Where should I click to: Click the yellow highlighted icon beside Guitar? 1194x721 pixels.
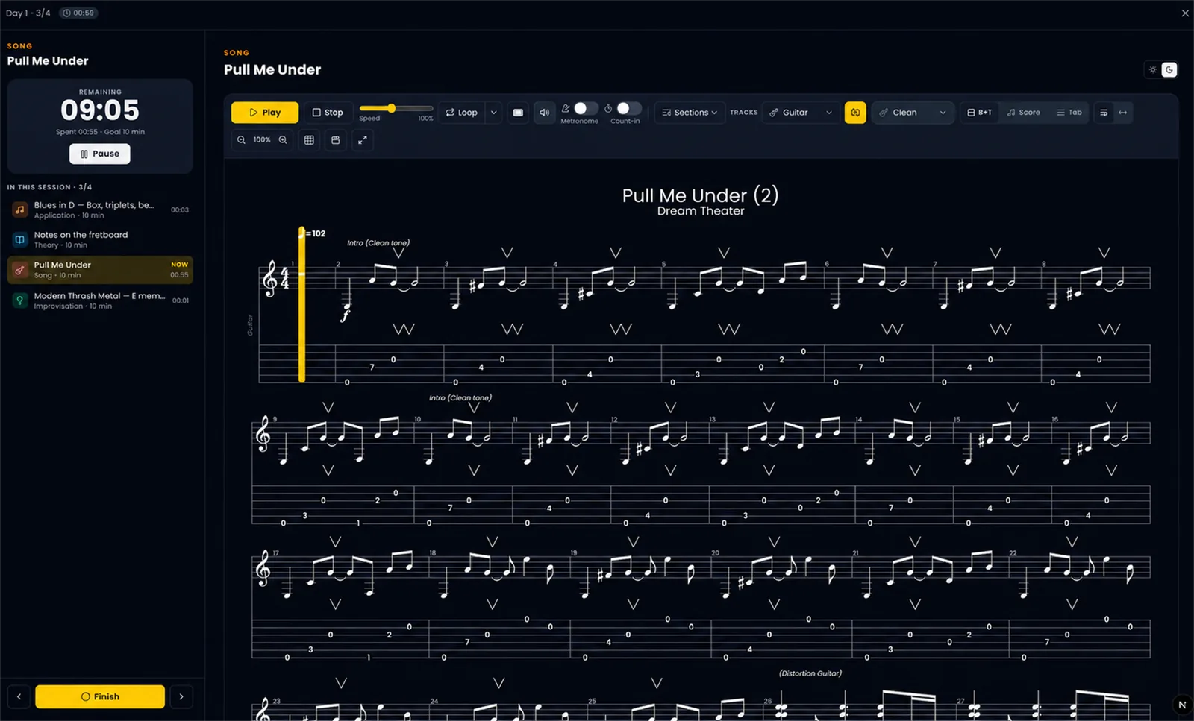tap(855, 113)
